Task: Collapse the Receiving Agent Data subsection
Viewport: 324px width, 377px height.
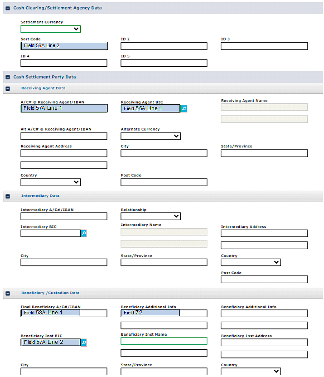Action: tap(8, 88)
